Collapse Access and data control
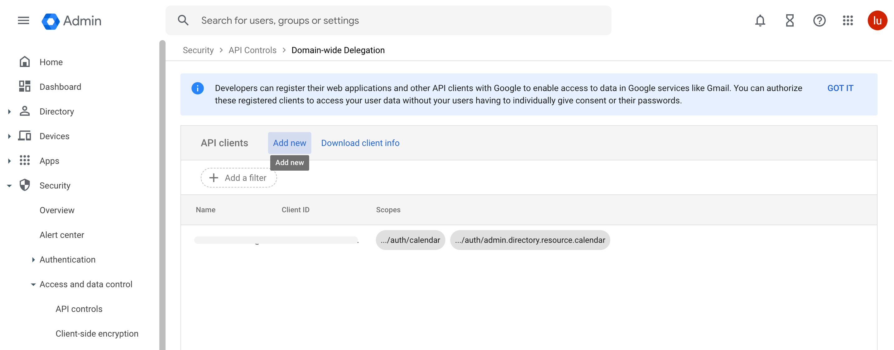Viewport: 894px width, 350px height. (33, 285)
